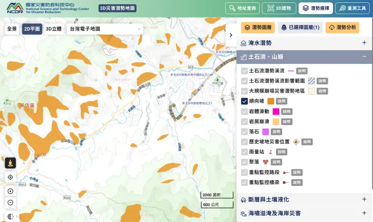Uncheck the 順向坡 layer checkbox
Screen dimensions: 373x222
(x=244, y=101)
